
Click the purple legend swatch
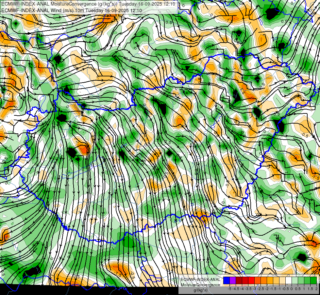pos(233,281)
